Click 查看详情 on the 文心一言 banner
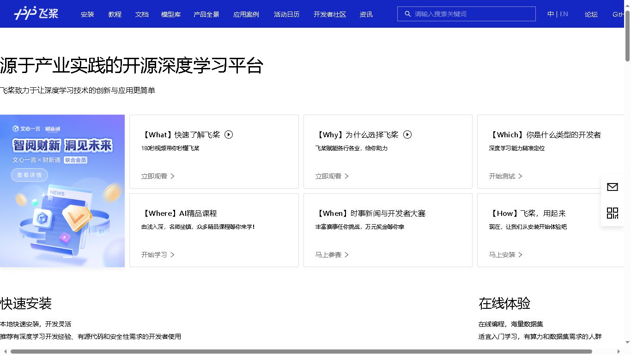Screen dimensions: 631x355 (29, 175)
